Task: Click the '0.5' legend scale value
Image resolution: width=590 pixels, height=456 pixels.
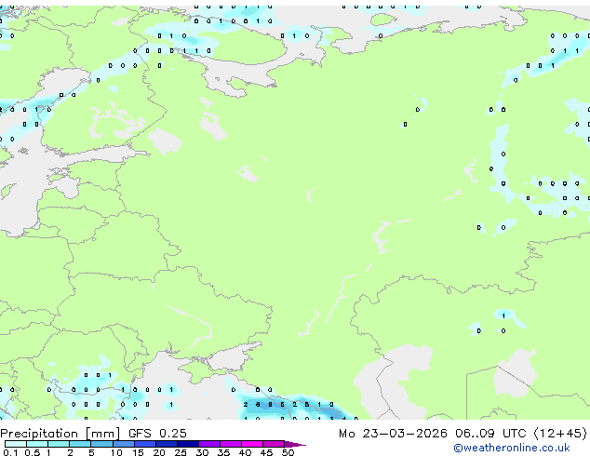Action: point(33,452)
